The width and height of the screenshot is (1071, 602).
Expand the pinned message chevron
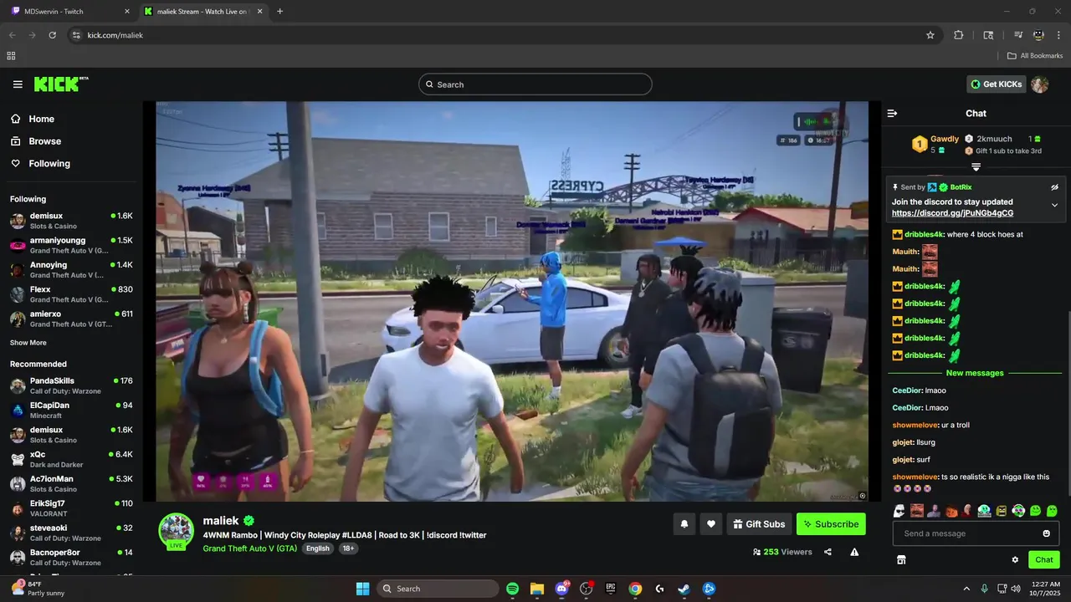pyautogui.click(x=1055, y=206)
